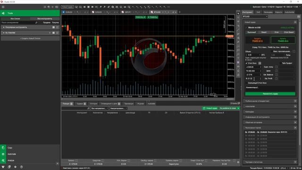
Task: Click the order comment text field
Action: (x=270, y=88)
